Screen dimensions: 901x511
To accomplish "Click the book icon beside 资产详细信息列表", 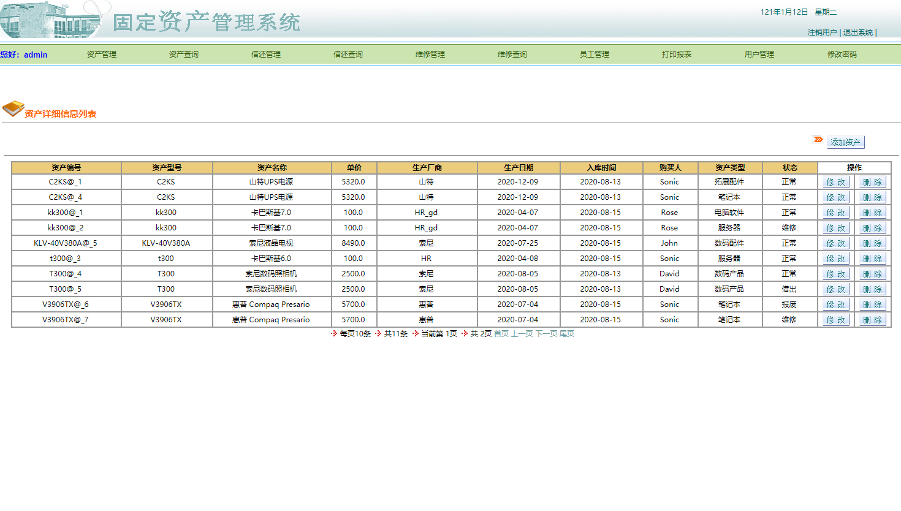I will coord(12,109).
